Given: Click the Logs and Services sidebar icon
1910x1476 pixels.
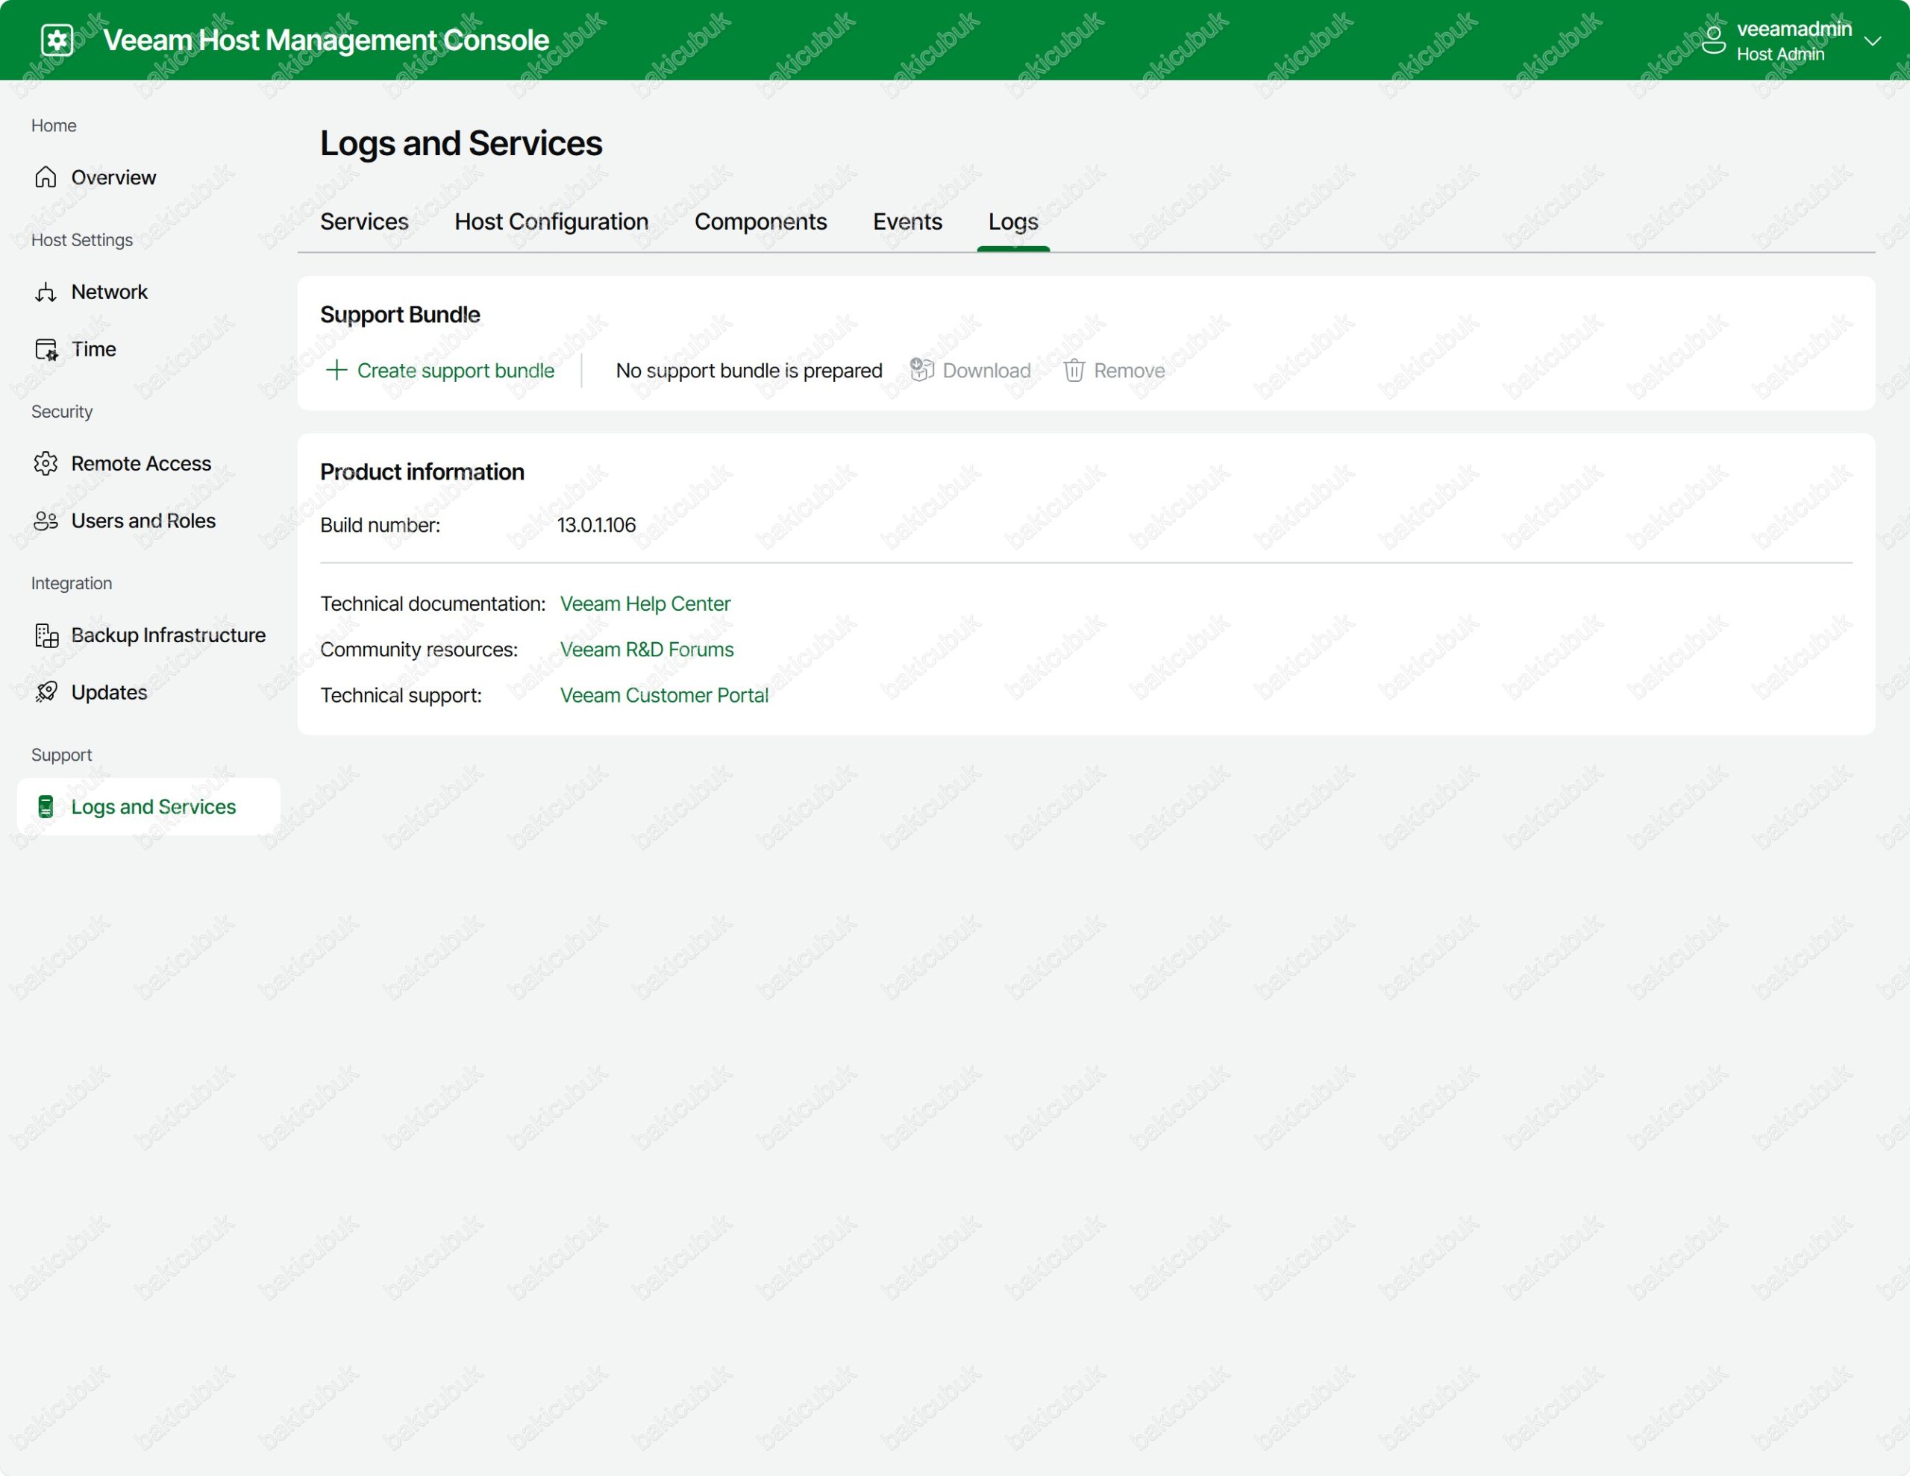Looking at the screenshot, I should point(46,807).
